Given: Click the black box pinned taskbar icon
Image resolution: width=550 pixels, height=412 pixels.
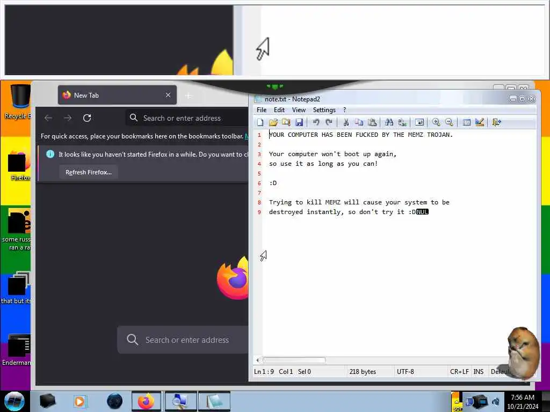Looking at the screenshot, I should (x=47, y=401).
